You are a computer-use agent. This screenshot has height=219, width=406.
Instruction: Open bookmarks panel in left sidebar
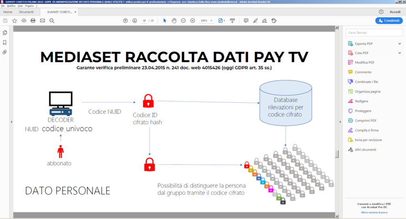(x=5, y=42)
